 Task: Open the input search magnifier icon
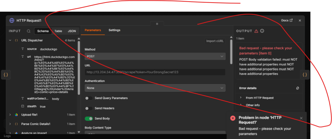click(29, 31)
